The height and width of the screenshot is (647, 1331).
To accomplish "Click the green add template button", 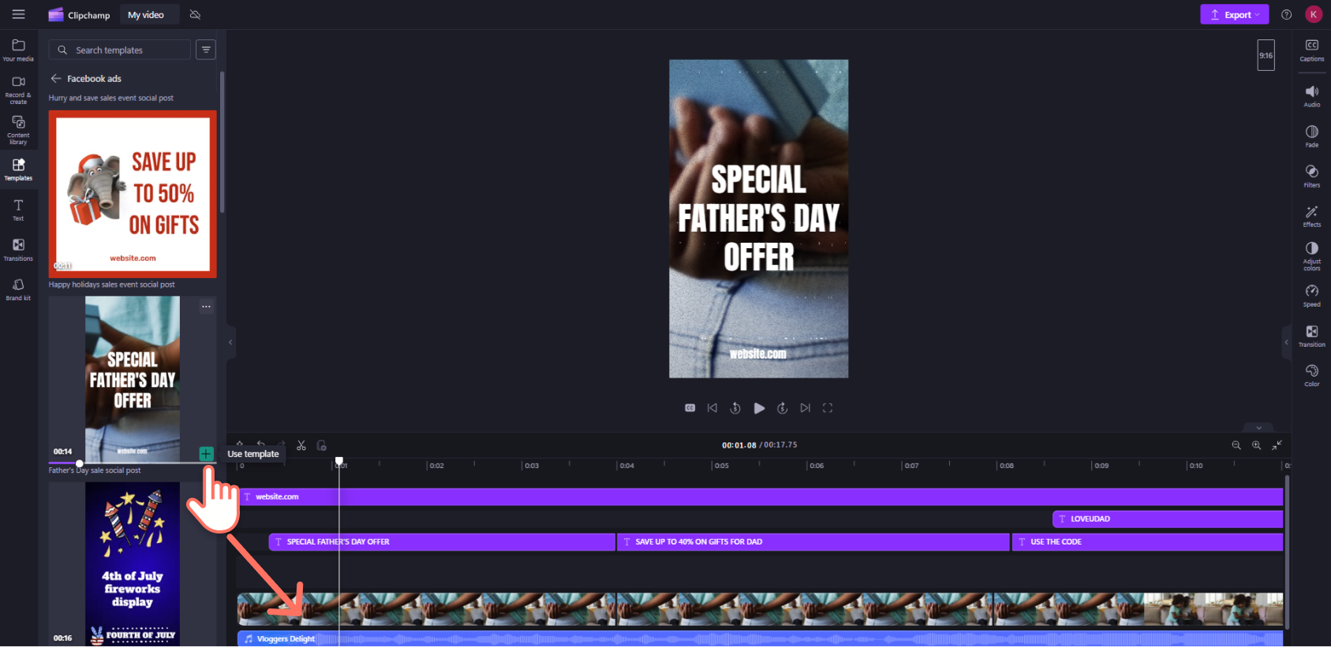I will click(x=206, y=453).
